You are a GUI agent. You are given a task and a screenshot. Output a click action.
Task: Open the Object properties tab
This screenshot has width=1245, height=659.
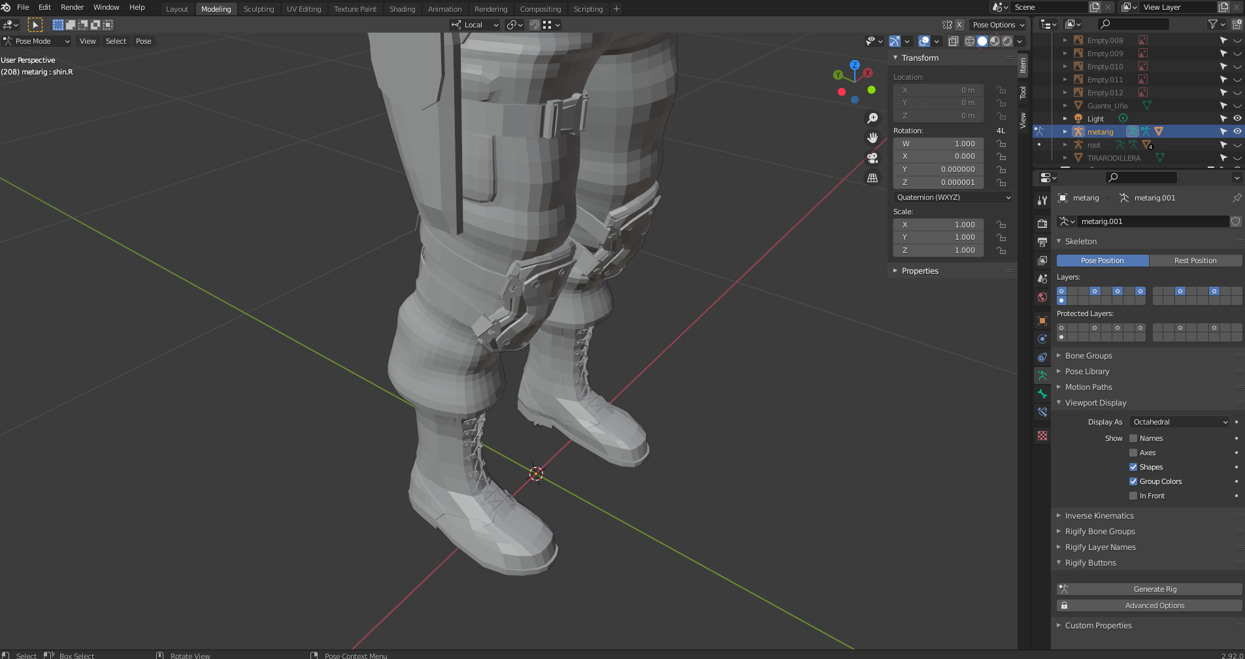pos(1042,321)
